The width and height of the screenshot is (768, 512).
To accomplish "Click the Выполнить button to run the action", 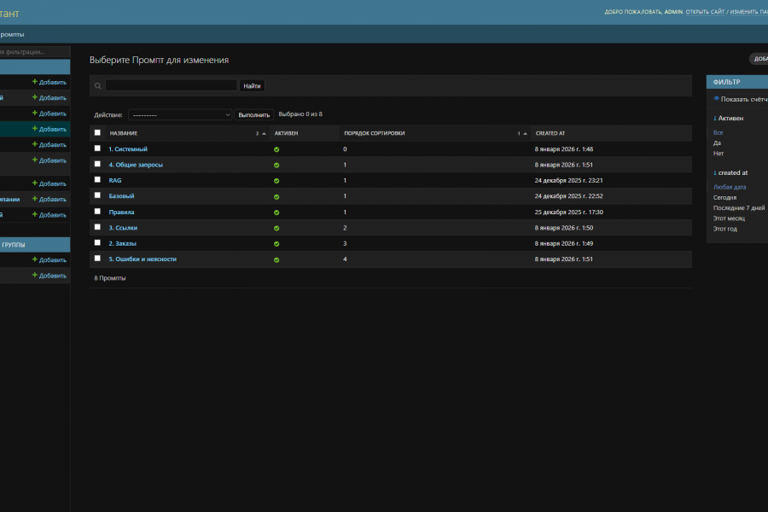I will 254,114.
